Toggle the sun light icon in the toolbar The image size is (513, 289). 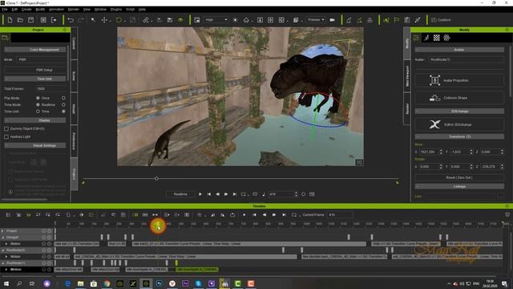tap(235, 20)
